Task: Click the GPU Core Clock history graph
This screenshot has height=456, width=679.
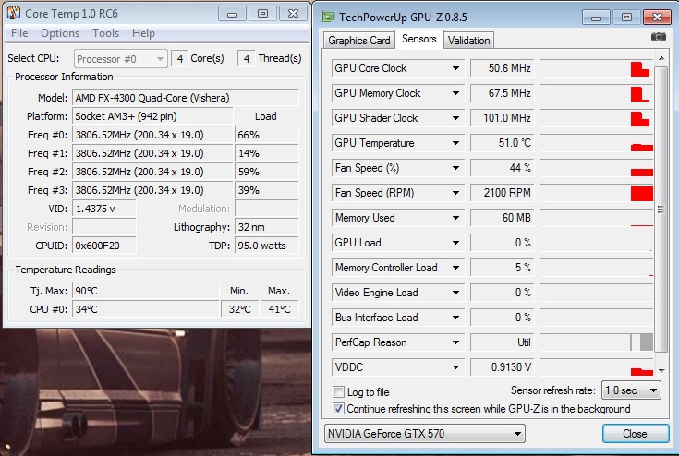Action: pyautogui.click(x=596, y=68)
